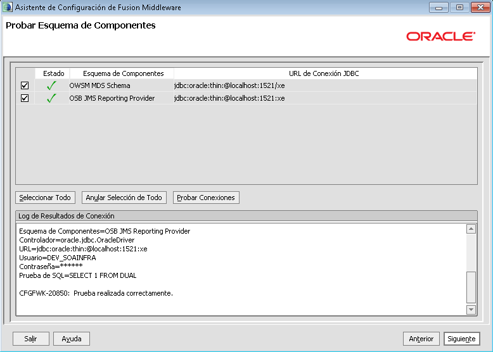Viewport: 493px width, 352px height.
Task: Click the log scrollbar thumb
Action: pyautogui.click(x=471, y=287)
